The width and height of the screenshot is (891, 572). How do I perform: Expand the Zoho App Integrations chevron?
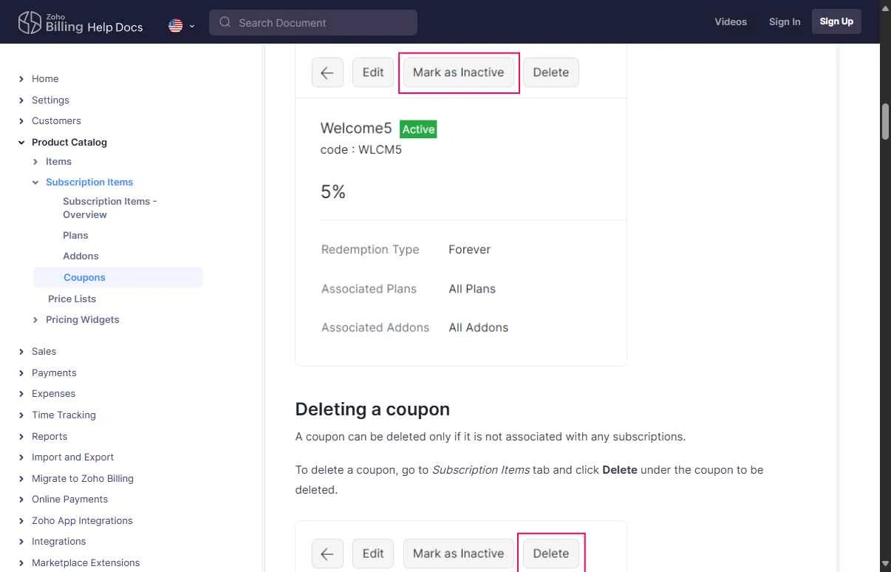21,520
